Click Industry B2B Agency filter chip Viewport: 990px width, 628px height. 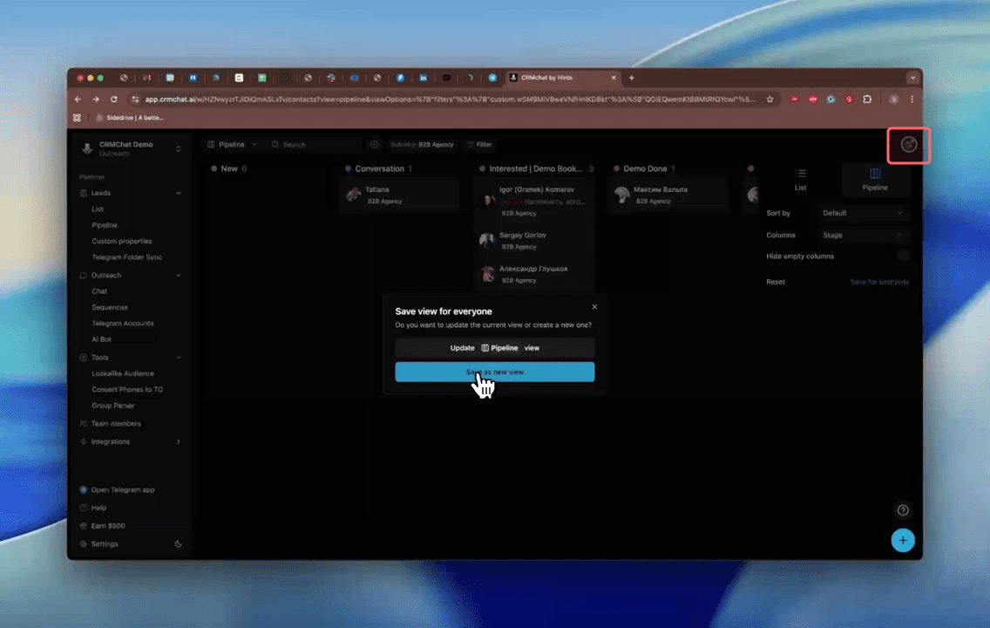click(x=422, y=145)
